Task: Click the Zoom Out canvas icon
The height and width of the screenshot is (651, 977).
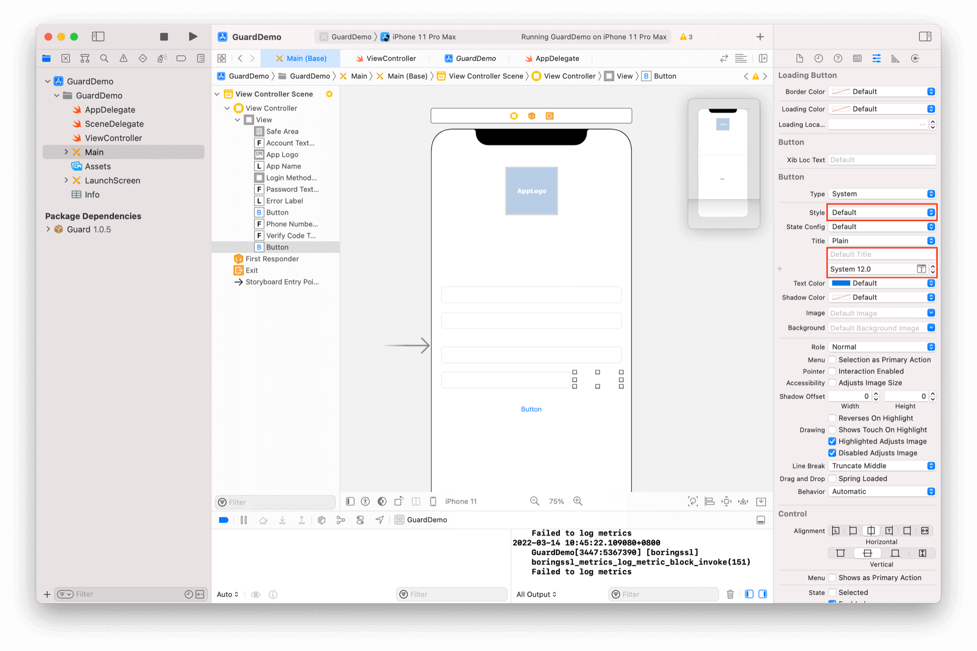Action: pos(534,501)
